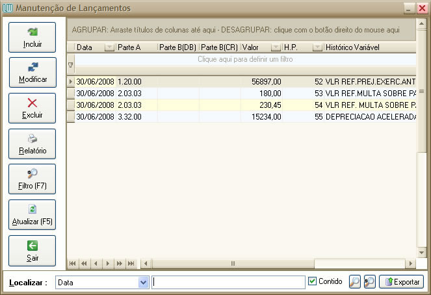Exit using the Sair button
The width and height of the screenshot is (431, 295).
point(32,251)
